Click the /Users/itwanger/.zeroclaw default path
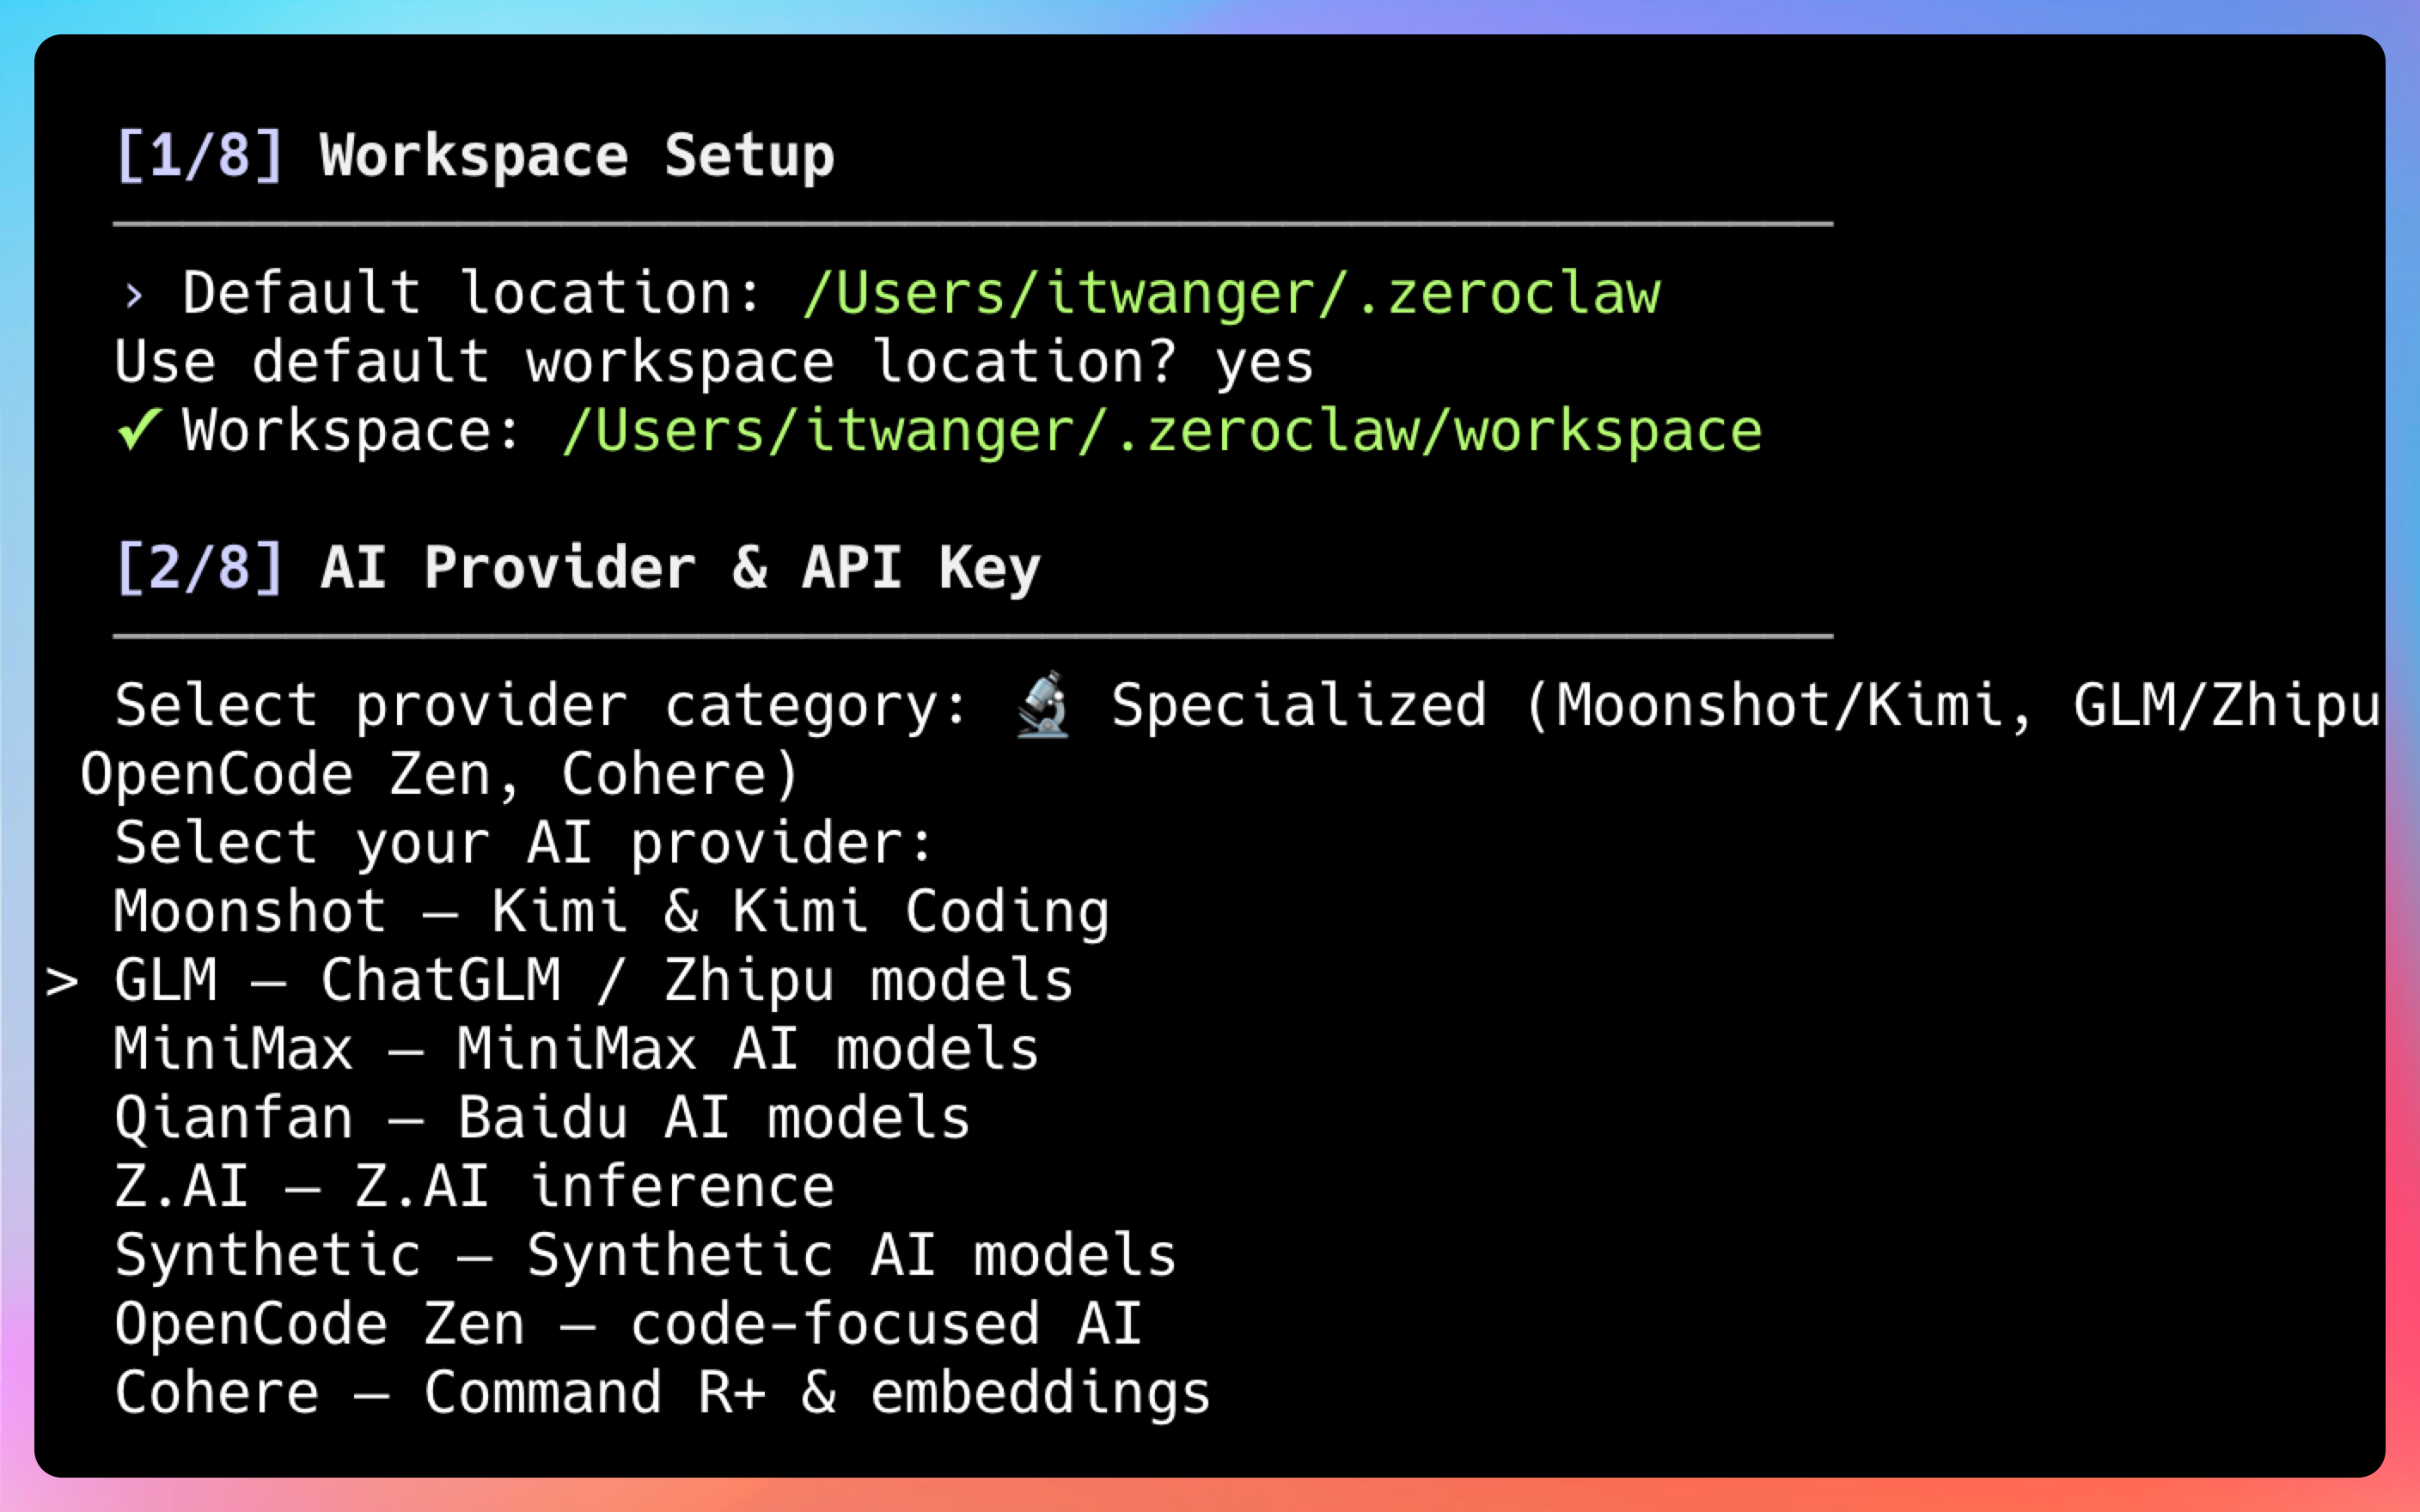 (1231, 294)
